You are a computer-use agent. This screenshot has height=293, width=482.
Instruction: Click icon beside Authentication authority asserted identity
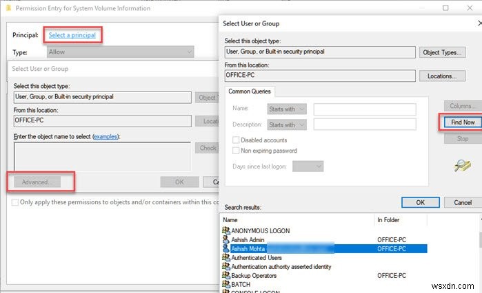(x=225, y=266)
